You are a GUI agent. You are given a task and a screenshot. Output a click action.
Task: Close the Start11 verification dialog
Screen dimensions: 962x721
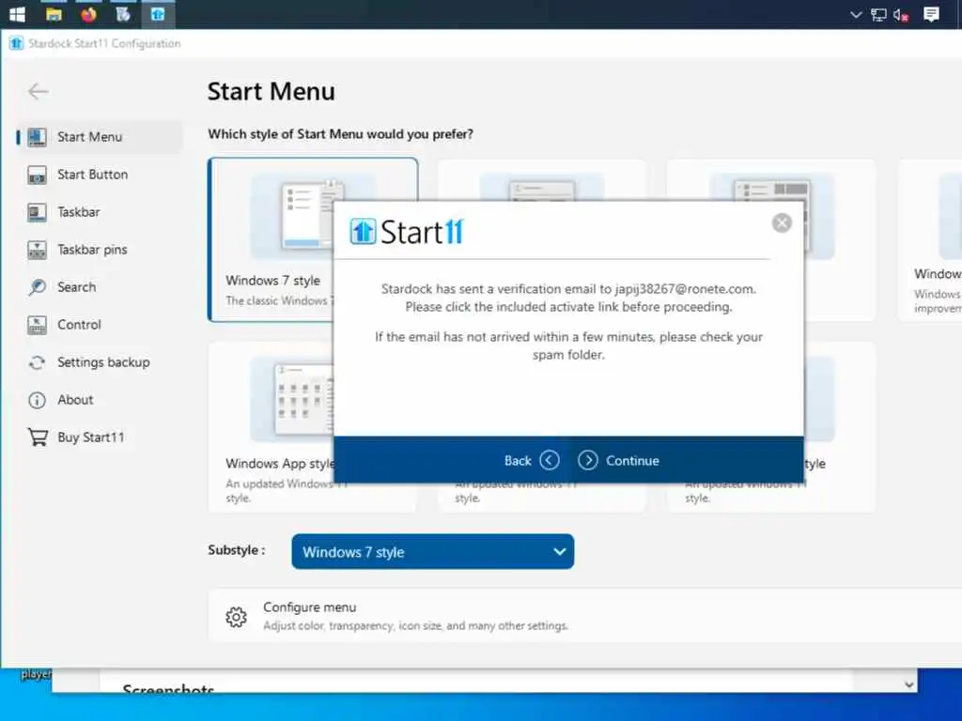point(782,222)
